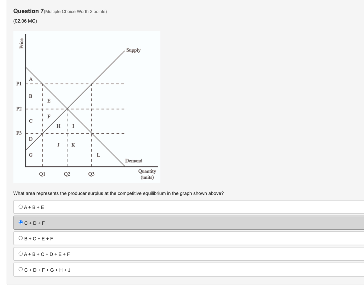Click the Q1 quantity label
The width and height of the screenshot is (364, 285).
pos(42,173)
